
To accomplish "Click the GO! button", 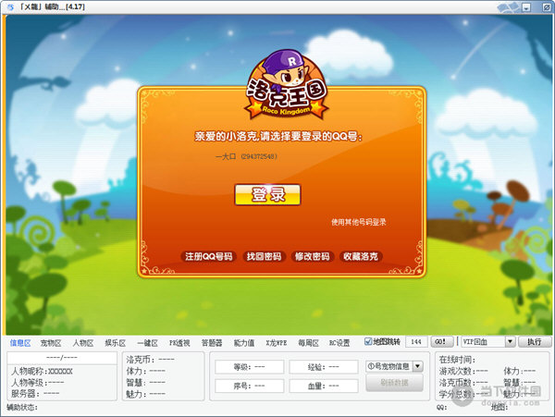I will tap(442, 342).
